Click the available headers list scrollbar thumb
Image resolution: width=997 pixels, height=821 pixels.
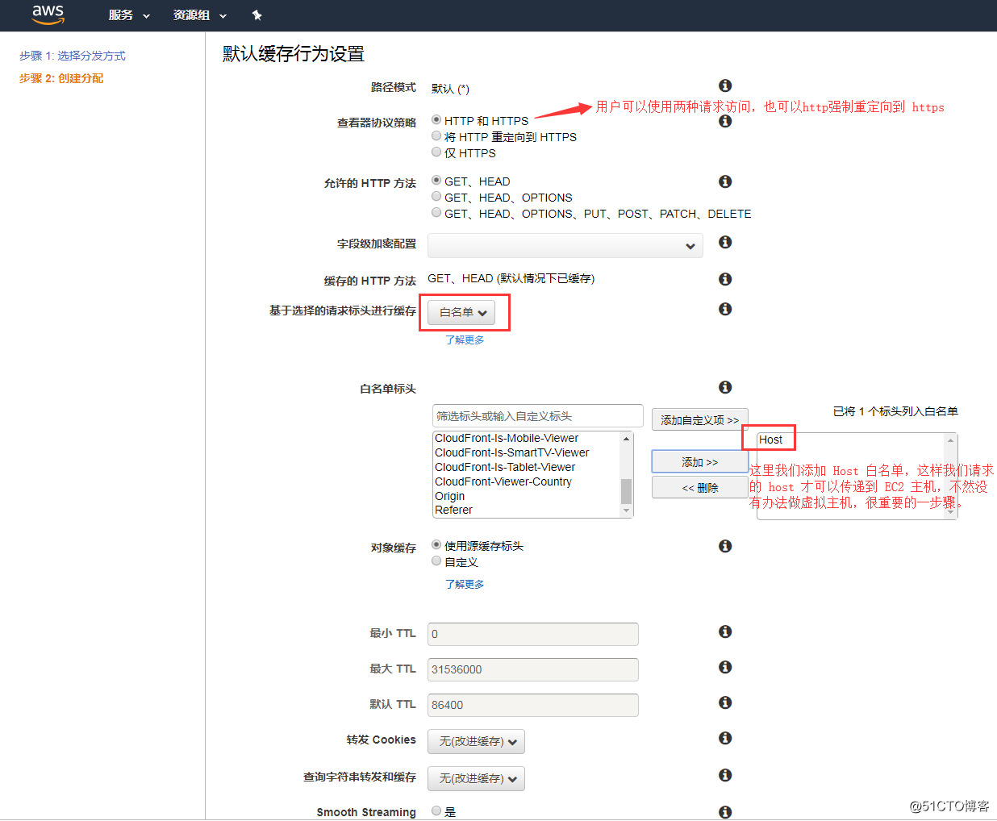626,490
